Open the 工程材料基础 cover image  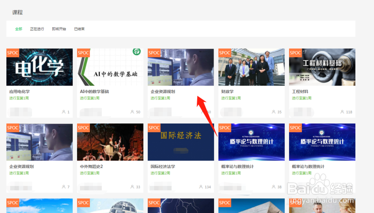click(x=322, y=67)
